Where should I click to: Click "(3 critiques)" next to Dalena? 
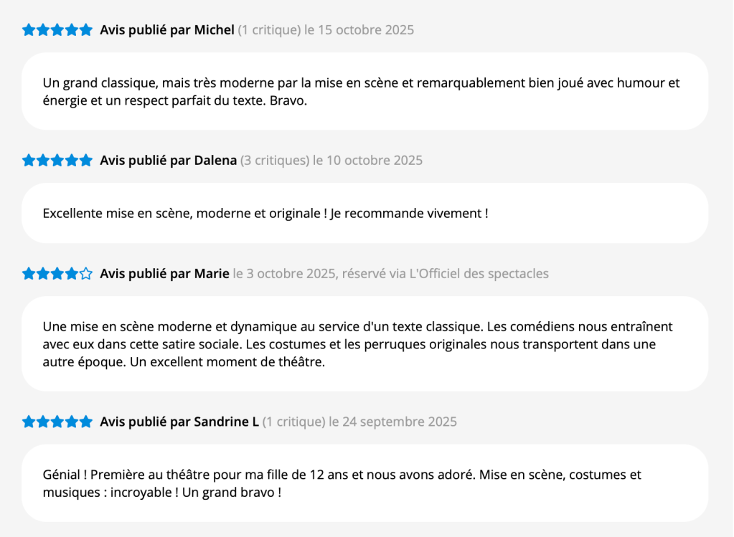click(275, 161)
